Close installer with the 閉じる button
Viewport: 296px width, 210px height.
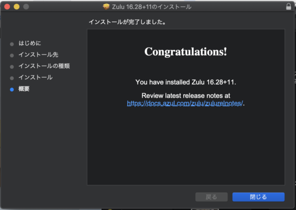coord(258,197)
